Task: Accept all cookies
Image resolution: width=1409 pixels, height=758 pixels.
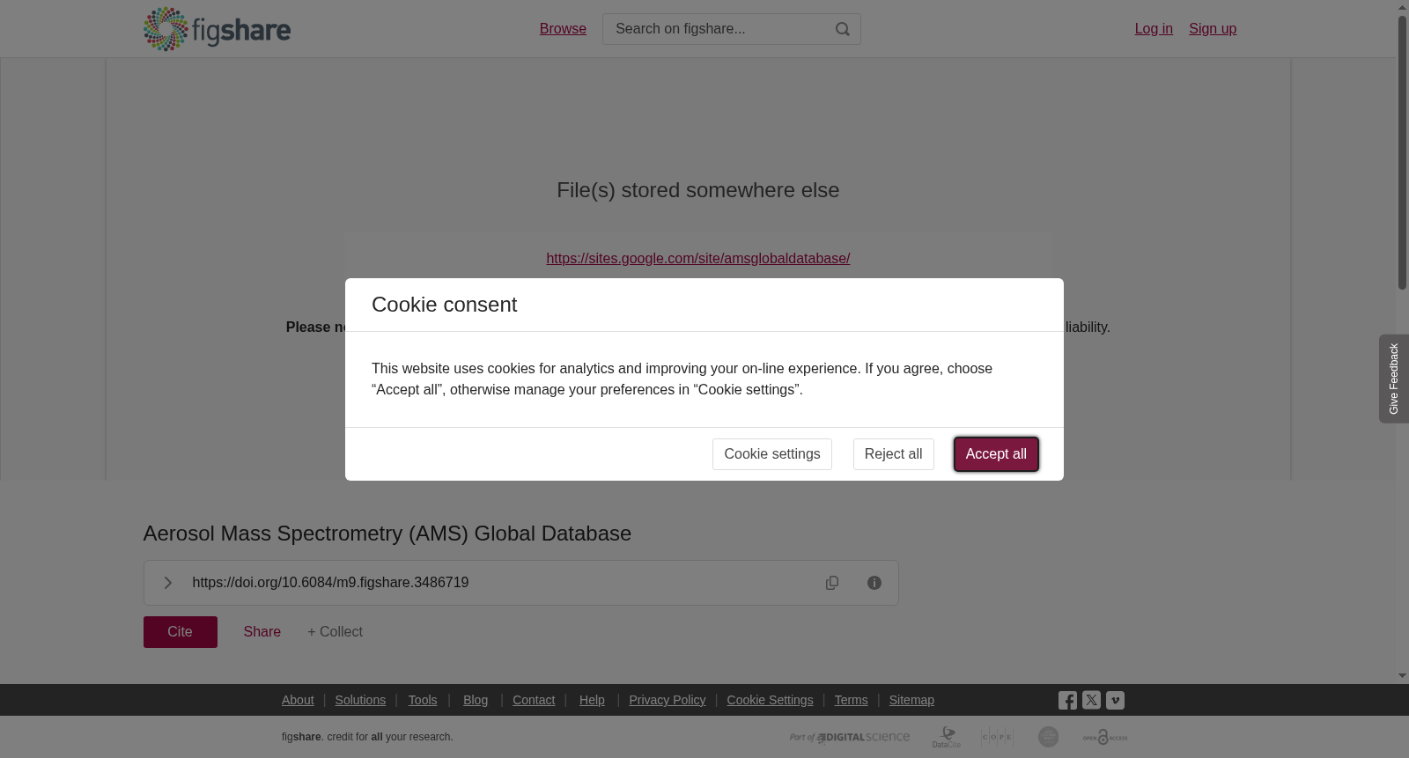Action: tap(996, 454)
